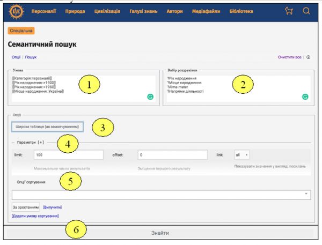322x245 pixels.
Task: Open the Бібліотека menu
Action: pyautogui.click(x=241, y=11)
